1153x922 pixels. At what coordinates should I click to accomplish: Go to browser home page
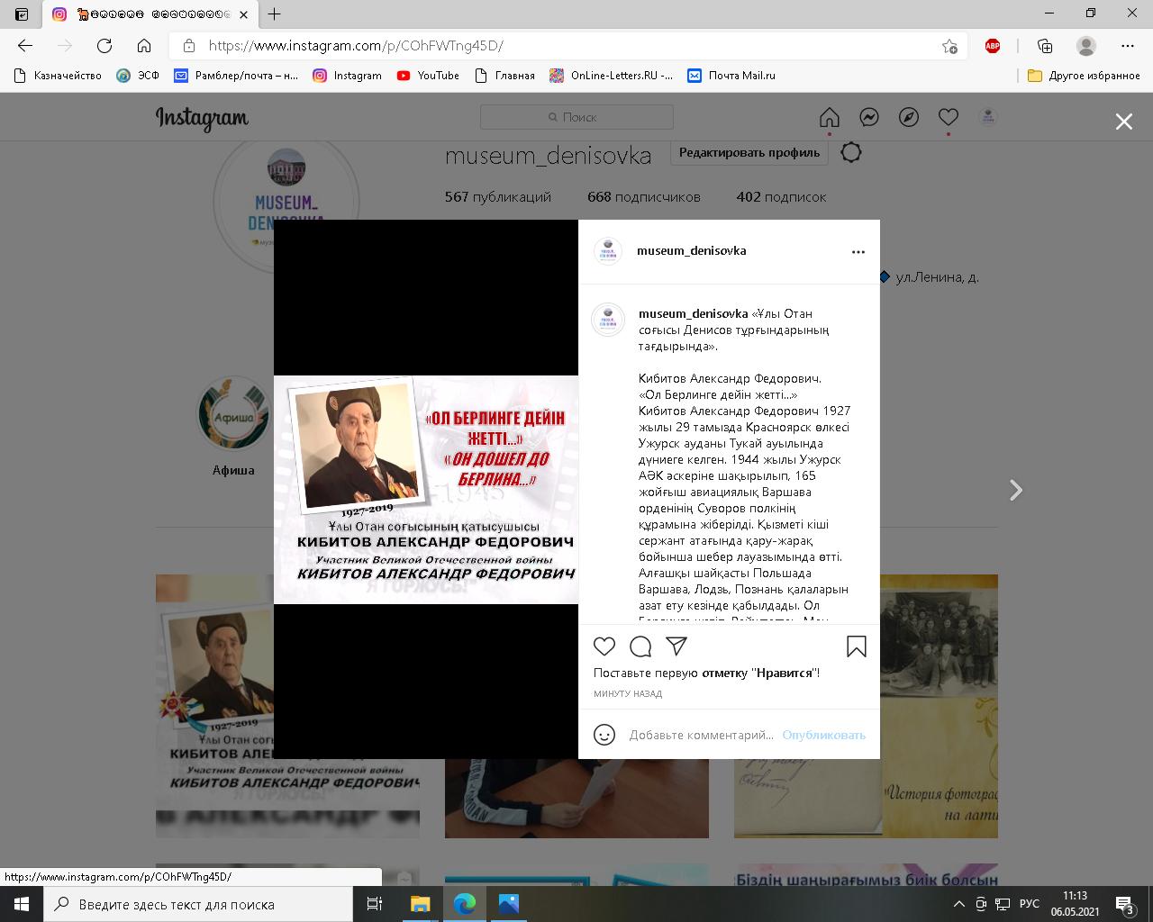[x=144, y=46]
